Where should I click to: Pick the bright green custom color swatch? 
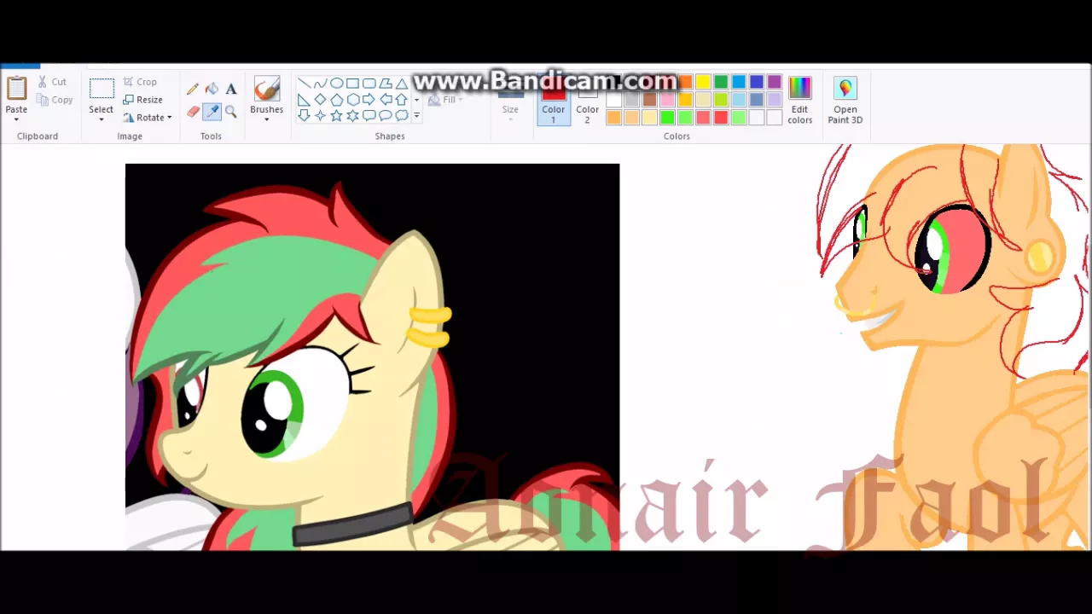(667, 118)
